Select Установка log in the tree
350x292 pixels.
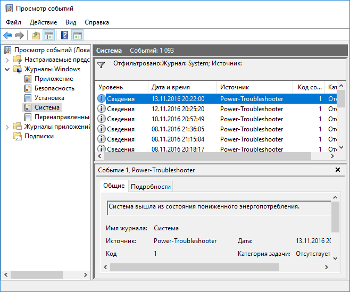tap(49, 98)
